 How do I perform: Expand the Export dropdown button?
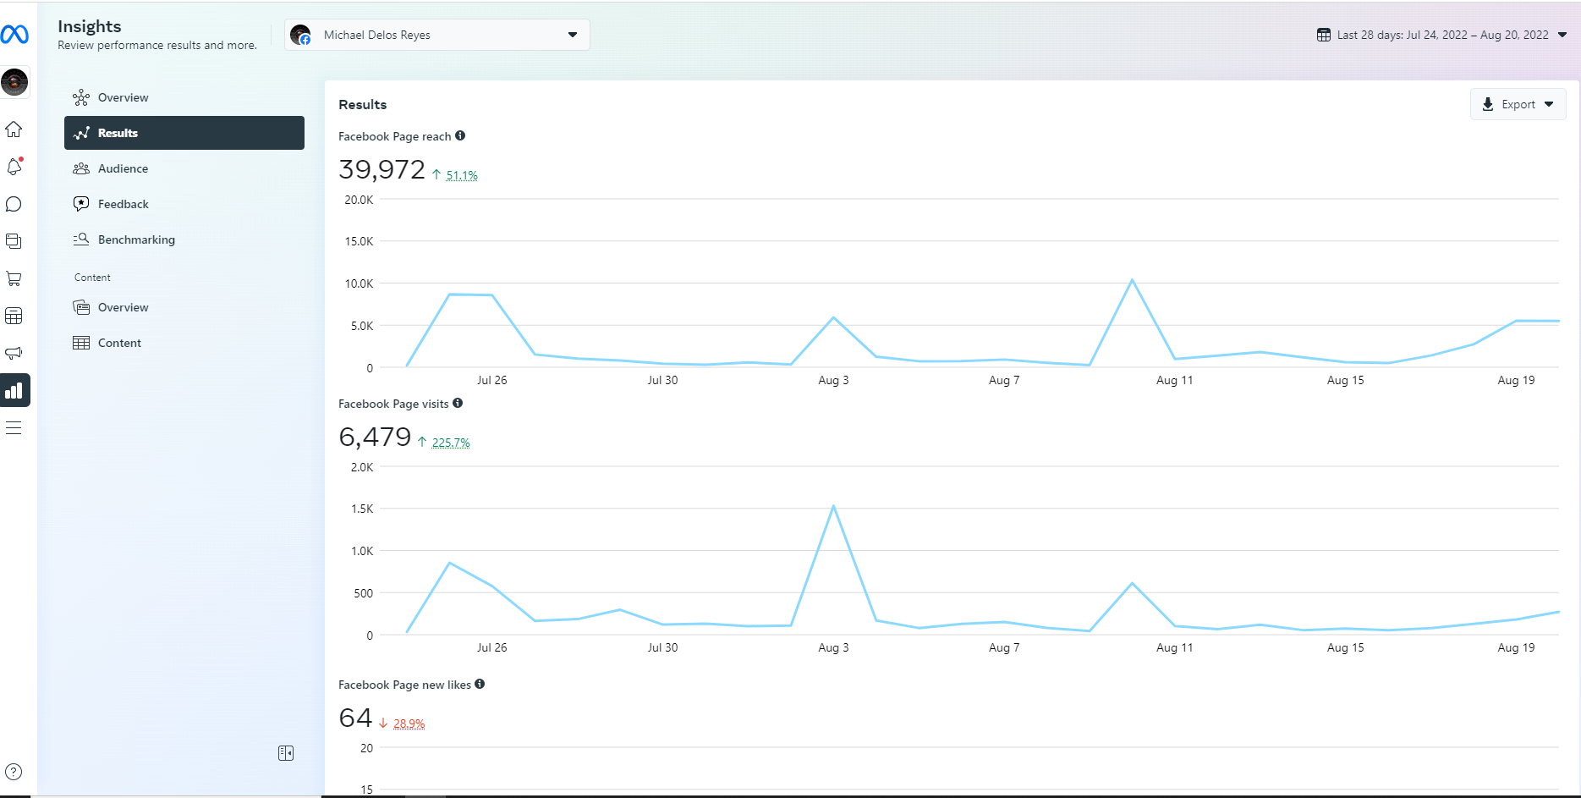point(1518,104)
